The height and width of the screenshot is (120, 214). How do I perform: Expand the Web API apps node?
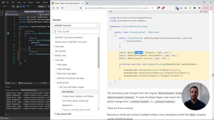(x=56, y=69)
